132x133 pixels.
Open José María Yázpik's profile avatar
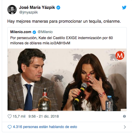(x=12, y=10)
